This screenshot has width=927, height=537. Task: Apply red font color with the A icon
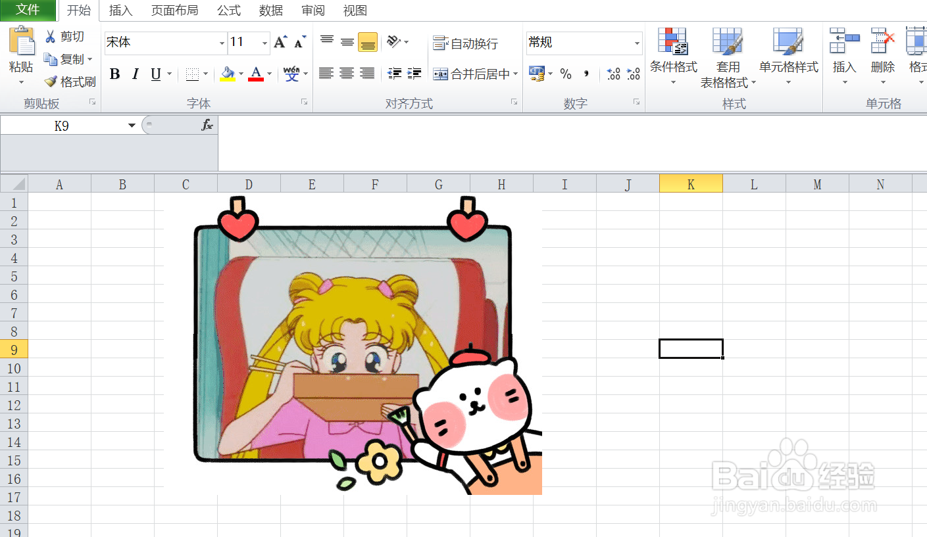[256, 74]
